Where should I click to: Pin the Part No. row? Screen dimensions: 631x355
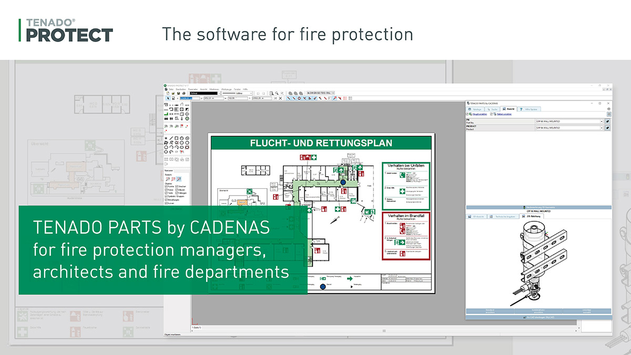coord(607,121)
